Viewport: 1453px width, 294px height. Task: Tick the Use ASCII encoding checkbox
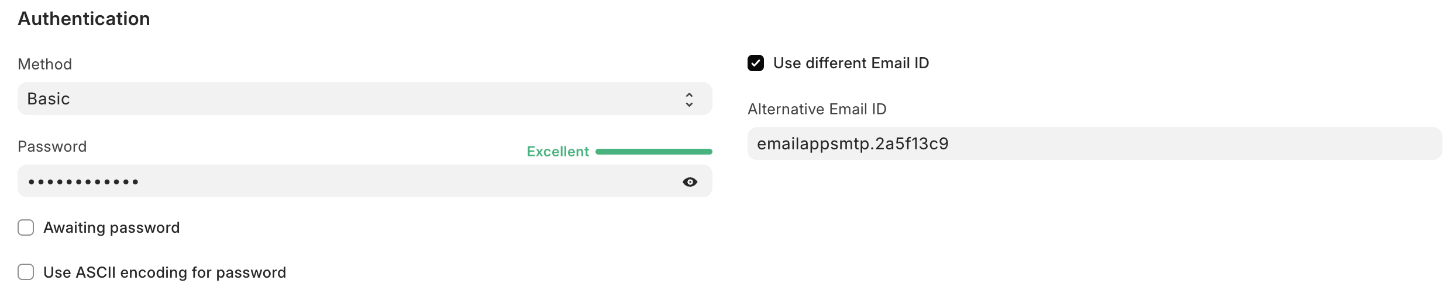click(26, 272)
